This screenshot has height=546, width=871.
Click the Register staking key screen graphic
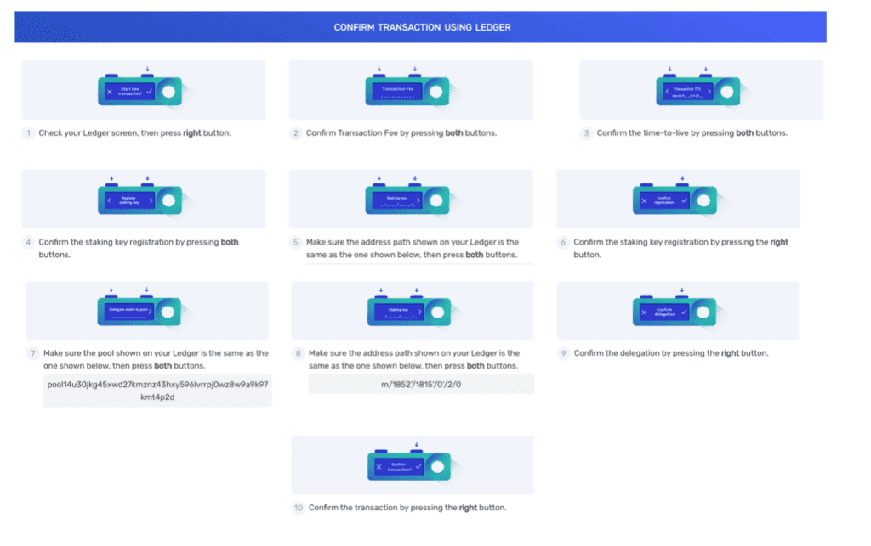click(x=139, y=199)
